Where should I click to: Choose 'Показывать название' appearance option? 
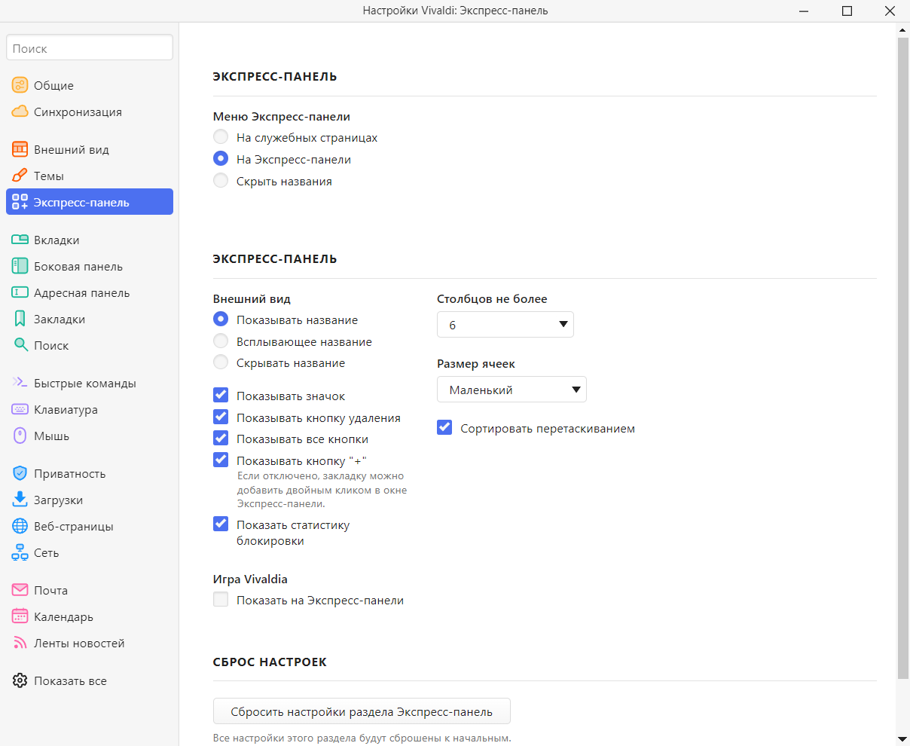pyautogui.click(x=221, y=319)
